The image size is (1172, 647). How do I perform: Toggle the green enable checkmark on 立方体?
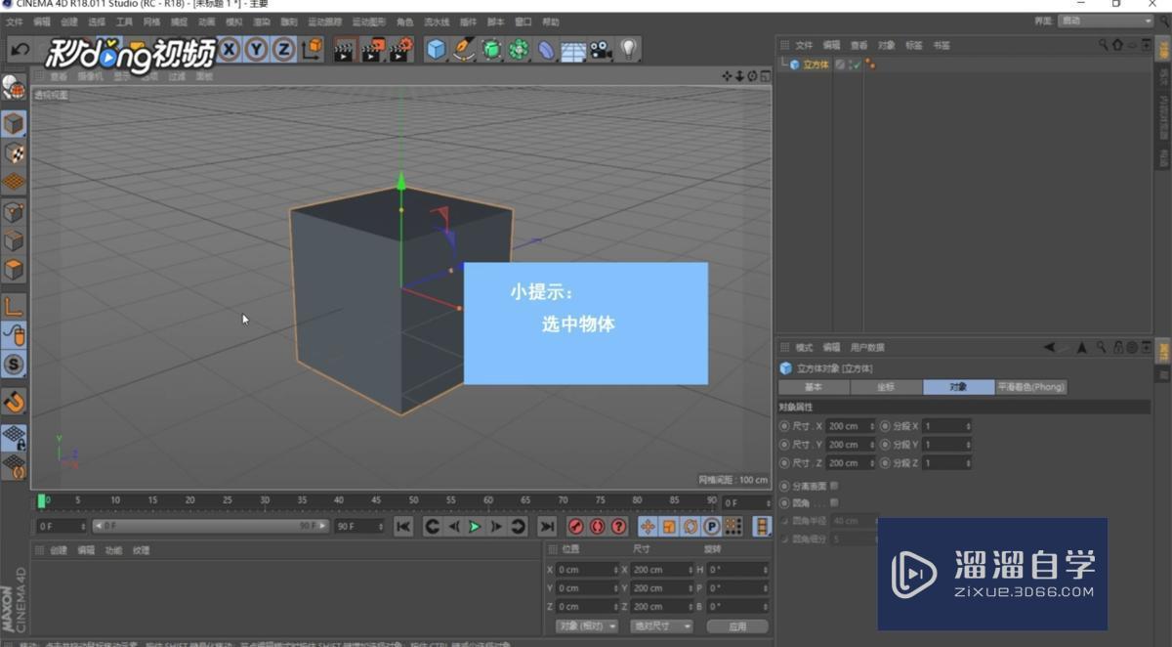pyautogui.click(x=855, y=65)
